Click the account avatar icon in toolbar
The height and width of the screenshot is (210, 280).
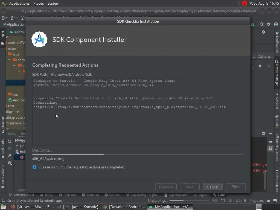pyautogui.click(x=276, y=24)
